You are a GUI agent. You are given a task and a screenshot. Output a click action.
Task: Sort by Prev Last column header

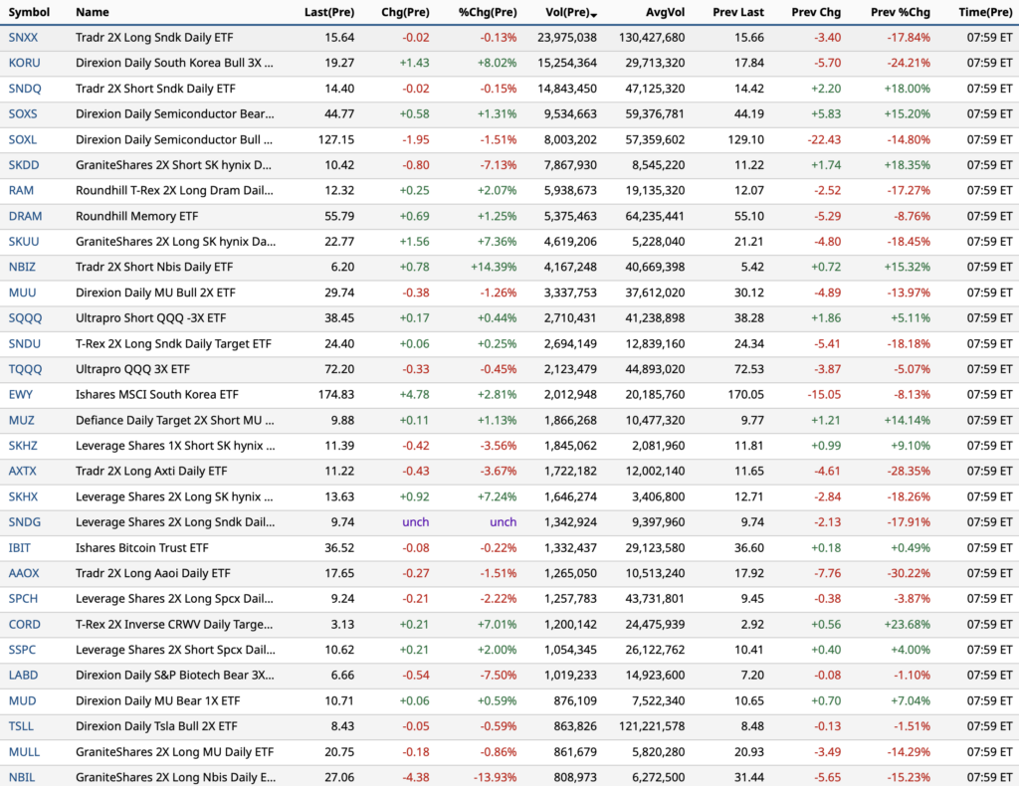coord(738,12)
